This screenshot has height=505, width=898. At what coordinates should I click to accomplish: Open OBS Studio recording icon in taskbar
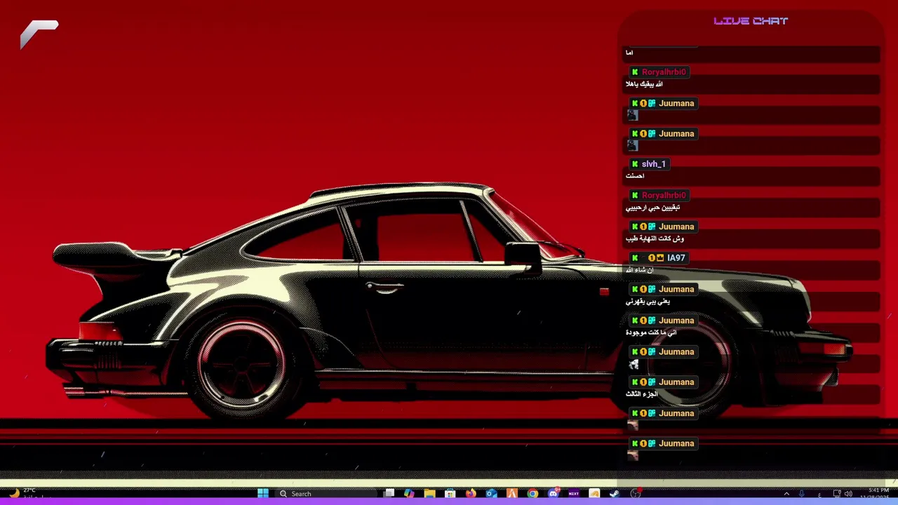click(x=636, y=494)
